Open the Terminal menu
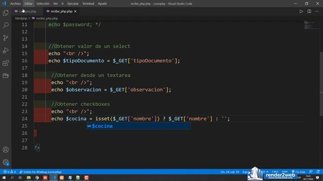Viewport: 323px width, 181px height. coord(88,4)
